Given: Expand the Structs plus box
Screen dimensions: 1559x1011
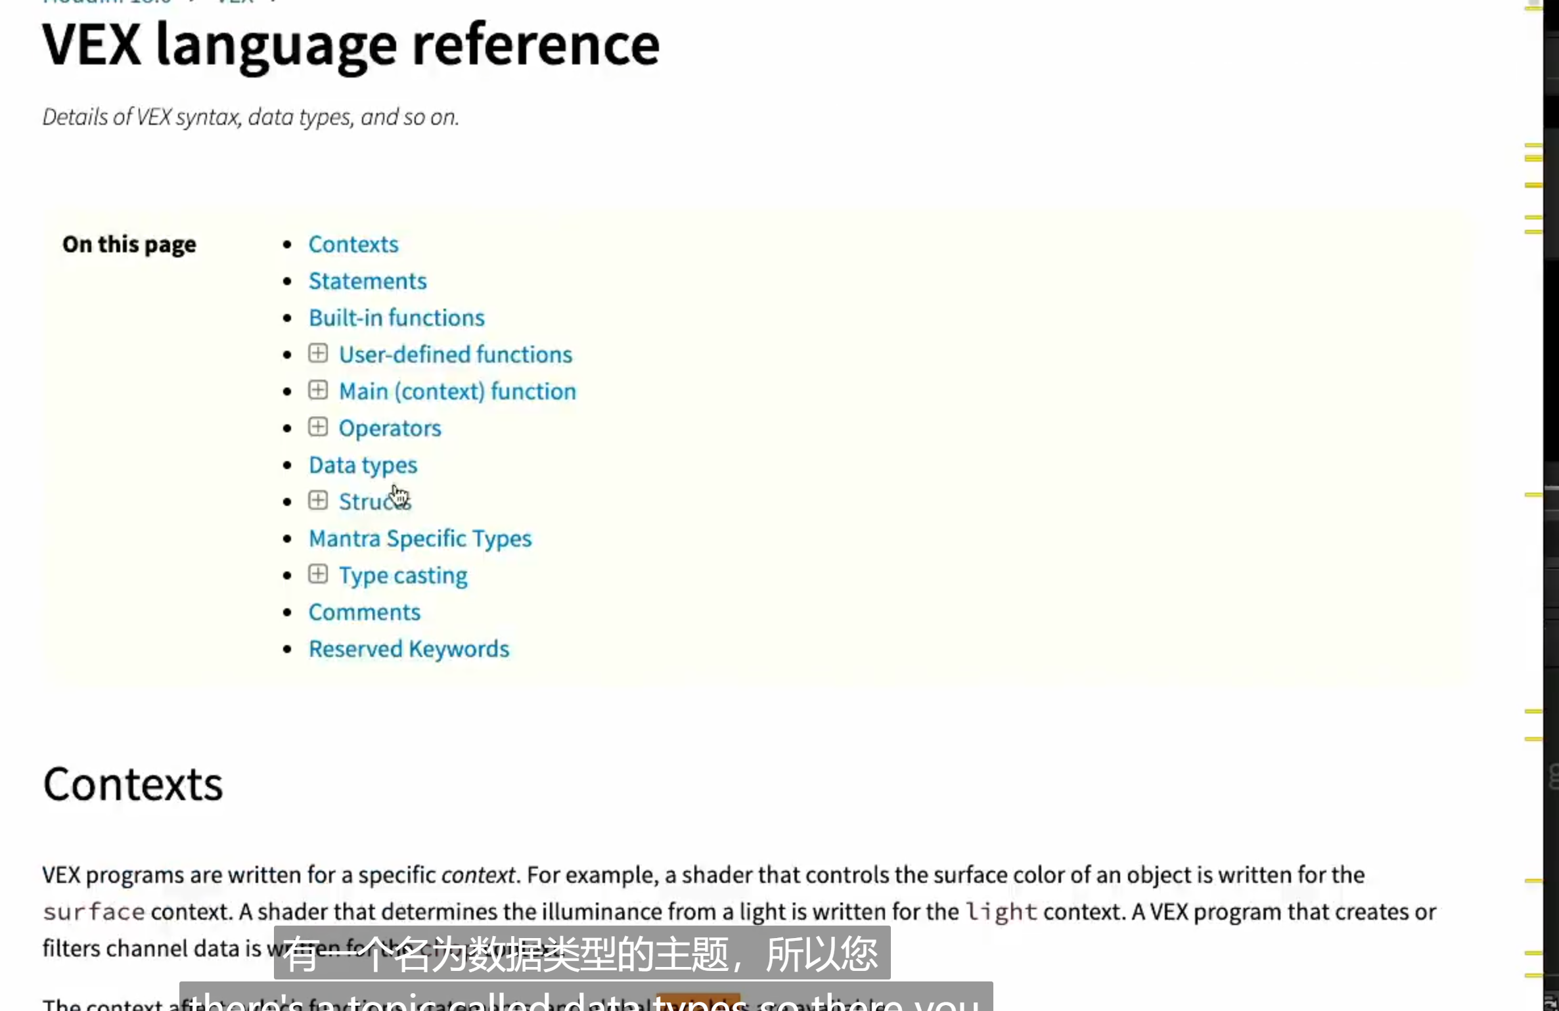Looking at the screenshot, I should pos(318,501).
